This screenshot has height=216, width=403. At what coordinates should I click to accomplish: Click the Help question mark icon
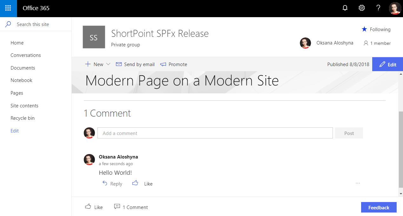pos(378,8)
